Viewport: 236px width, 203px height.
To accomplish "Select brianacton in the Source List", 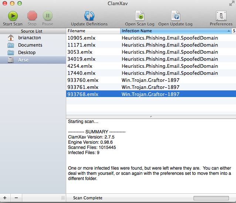I will coord(30,38).
